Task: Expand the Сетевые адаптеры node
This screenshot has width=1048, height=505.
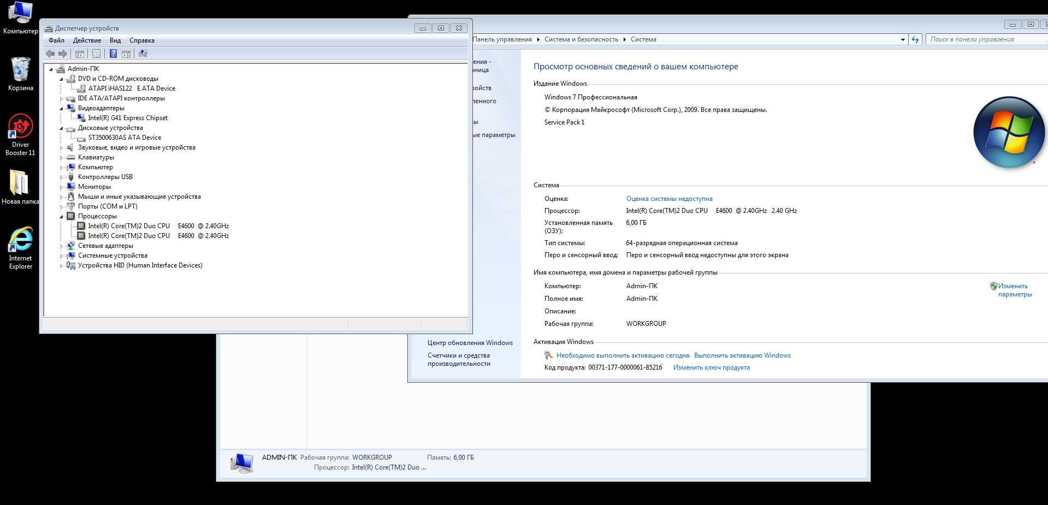Action: (61, 246)
